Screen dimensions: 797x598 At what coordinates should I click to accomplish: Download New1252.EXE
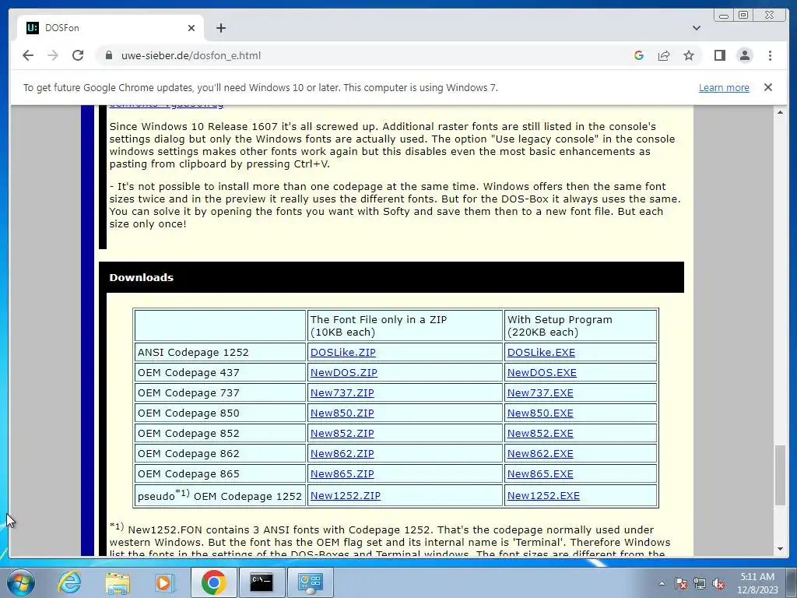(x=543, y=496)
